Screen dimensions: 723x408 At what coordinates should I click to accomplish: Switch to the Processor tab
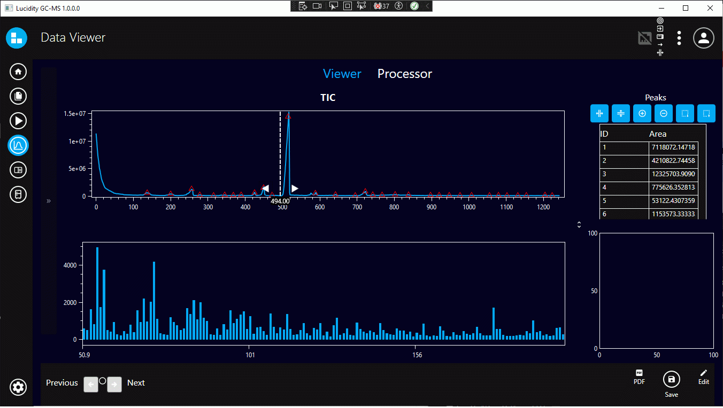coord(404,74)
